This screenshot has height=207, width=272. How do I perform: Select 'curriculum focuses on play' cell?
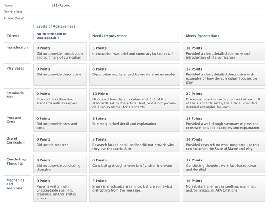click(x=224, y=75)
